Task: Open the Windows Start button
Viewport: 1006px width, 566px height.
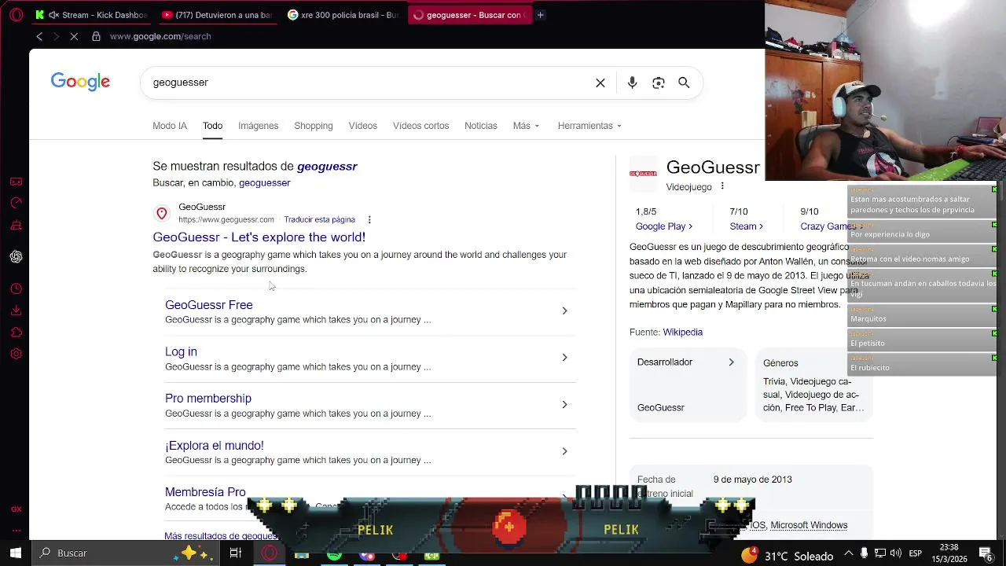Action: point(15,553)
